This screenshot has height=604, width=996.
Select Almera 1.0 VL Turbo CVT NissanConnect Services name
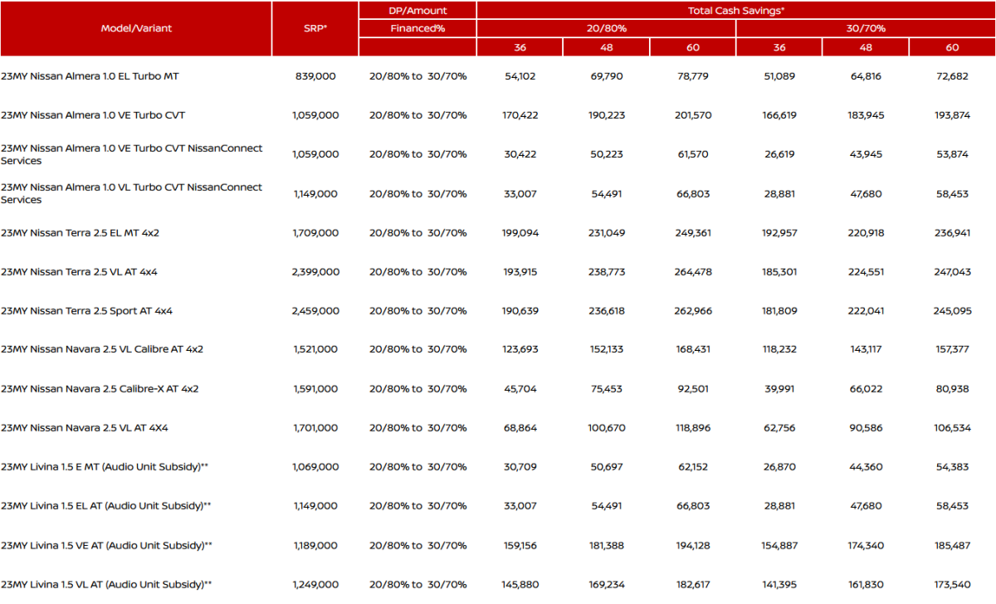[x=131, y=193]
